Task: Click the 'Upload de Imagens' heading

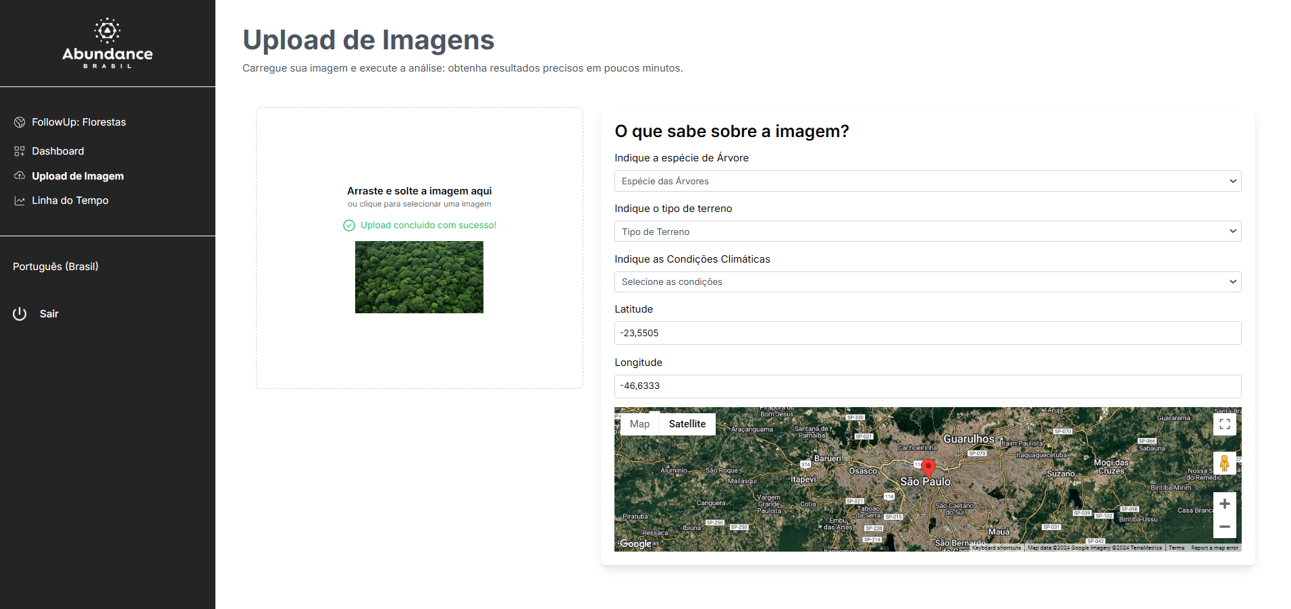Action: click(x=369, y=41)
